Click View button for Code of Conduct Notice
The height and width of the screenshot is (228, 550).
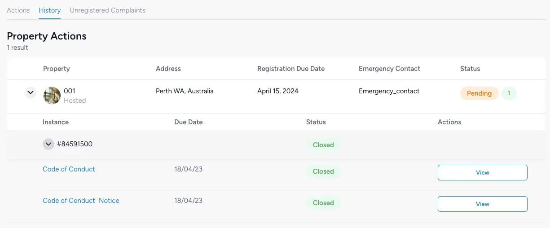click(x=483, y=204)
